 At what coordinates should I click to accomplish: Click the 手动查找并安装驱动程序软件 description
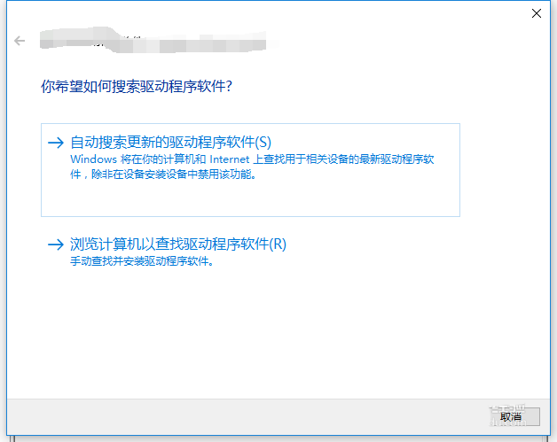click(142, 261)
